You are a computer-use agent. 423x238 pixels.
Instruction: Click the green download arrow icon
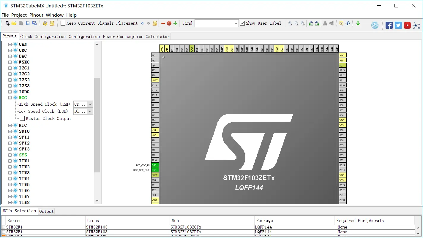click(358, 23)
